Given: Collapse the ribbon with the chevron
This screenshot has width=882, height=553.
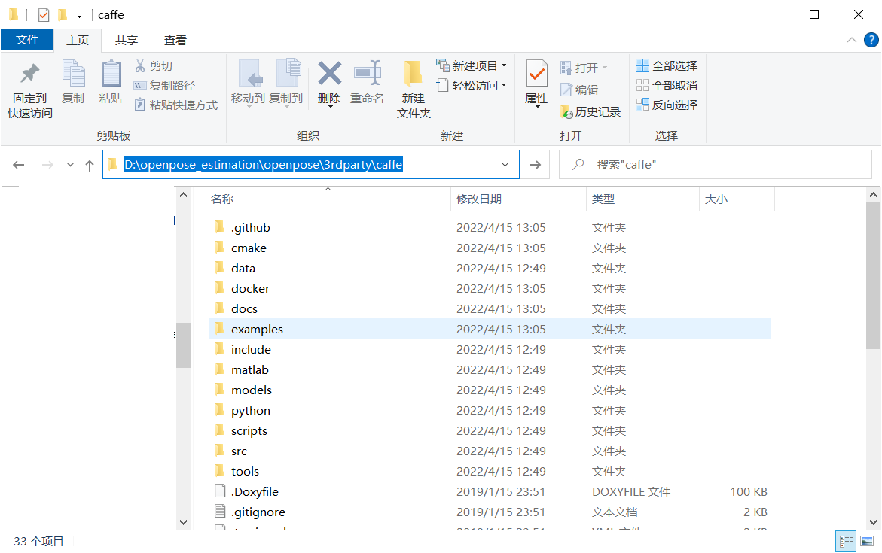Looking at the screenshot, I should coord(852,40).
